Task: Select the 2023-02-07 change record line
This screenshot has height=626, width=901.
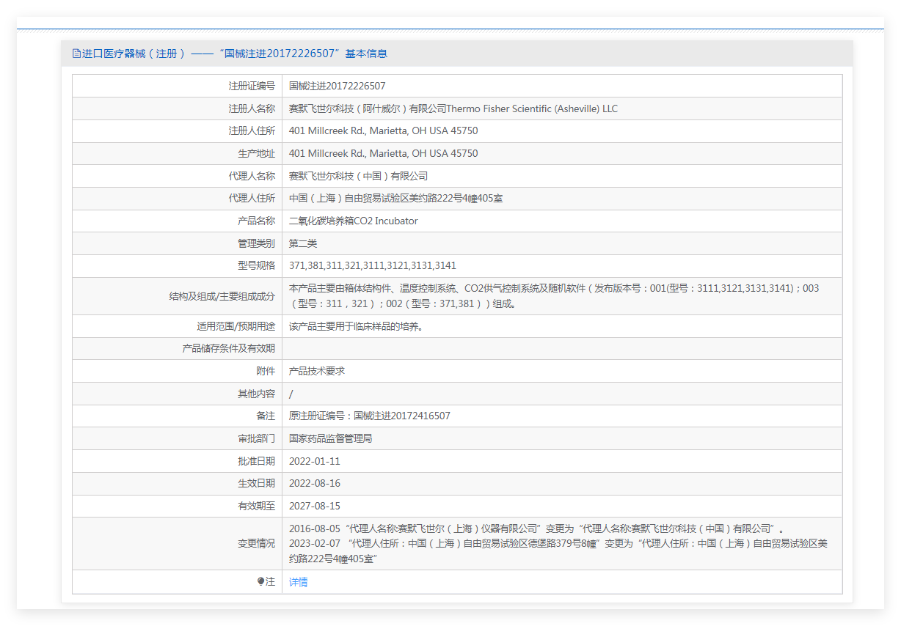Action: [x=558, y=551]
